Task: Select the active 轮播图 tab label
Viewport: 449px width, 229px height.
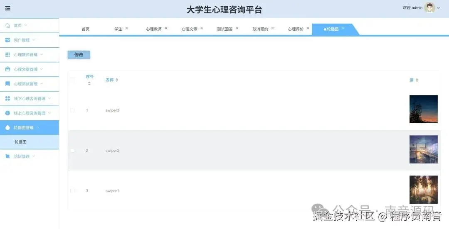Action: pos(333,29)
